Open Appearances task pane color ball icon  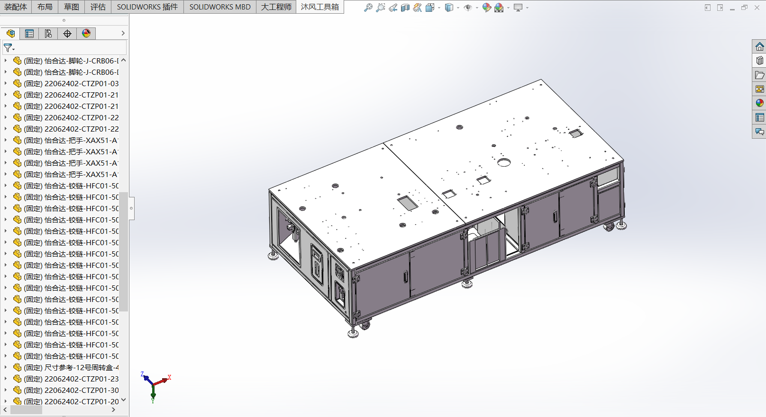click(759, 103)
